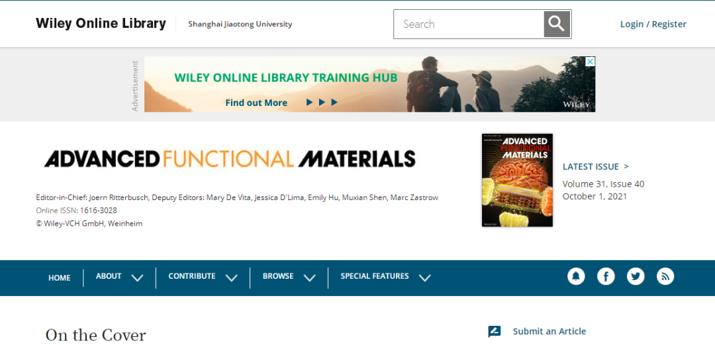Open the alerts bell icon
The image size is (715, 345).
coord(576,276)
